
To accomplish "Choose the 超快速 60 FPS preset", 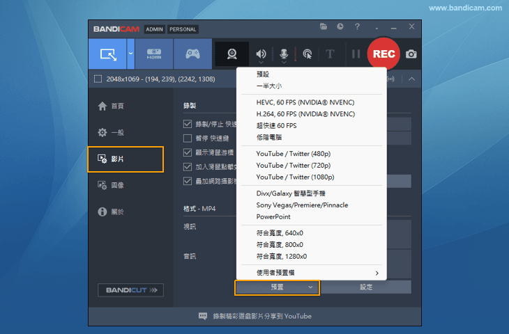I will tap(311, 126).
